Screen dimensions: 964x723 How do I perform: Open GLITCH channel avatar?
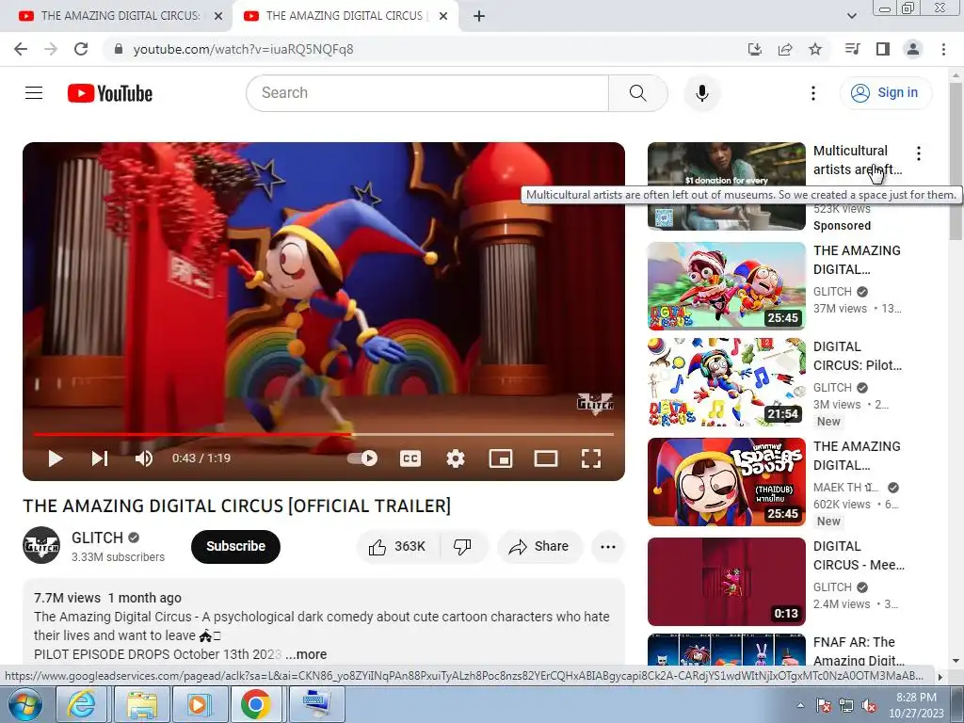(x=41, y=545)
